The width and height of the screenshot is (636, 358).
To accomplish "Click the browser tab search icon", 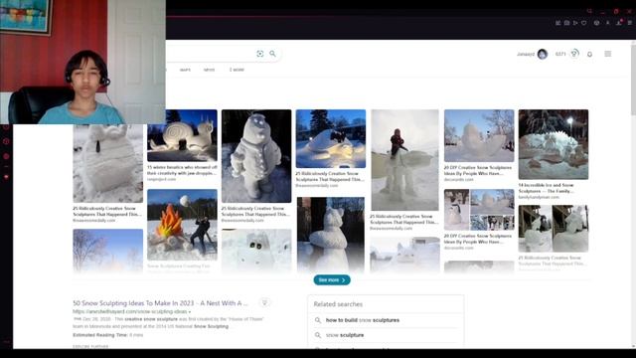I will click(589, 11).
